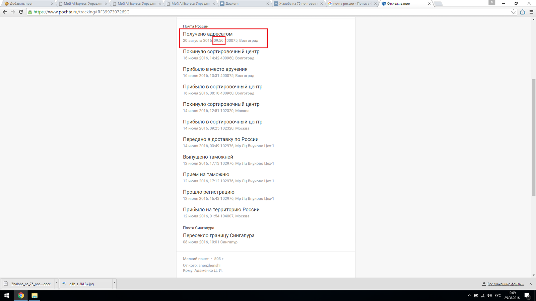This screenshot has width=536, height=301.
Task: Switch the РУС input language indicator
Action: coord(498,296)
